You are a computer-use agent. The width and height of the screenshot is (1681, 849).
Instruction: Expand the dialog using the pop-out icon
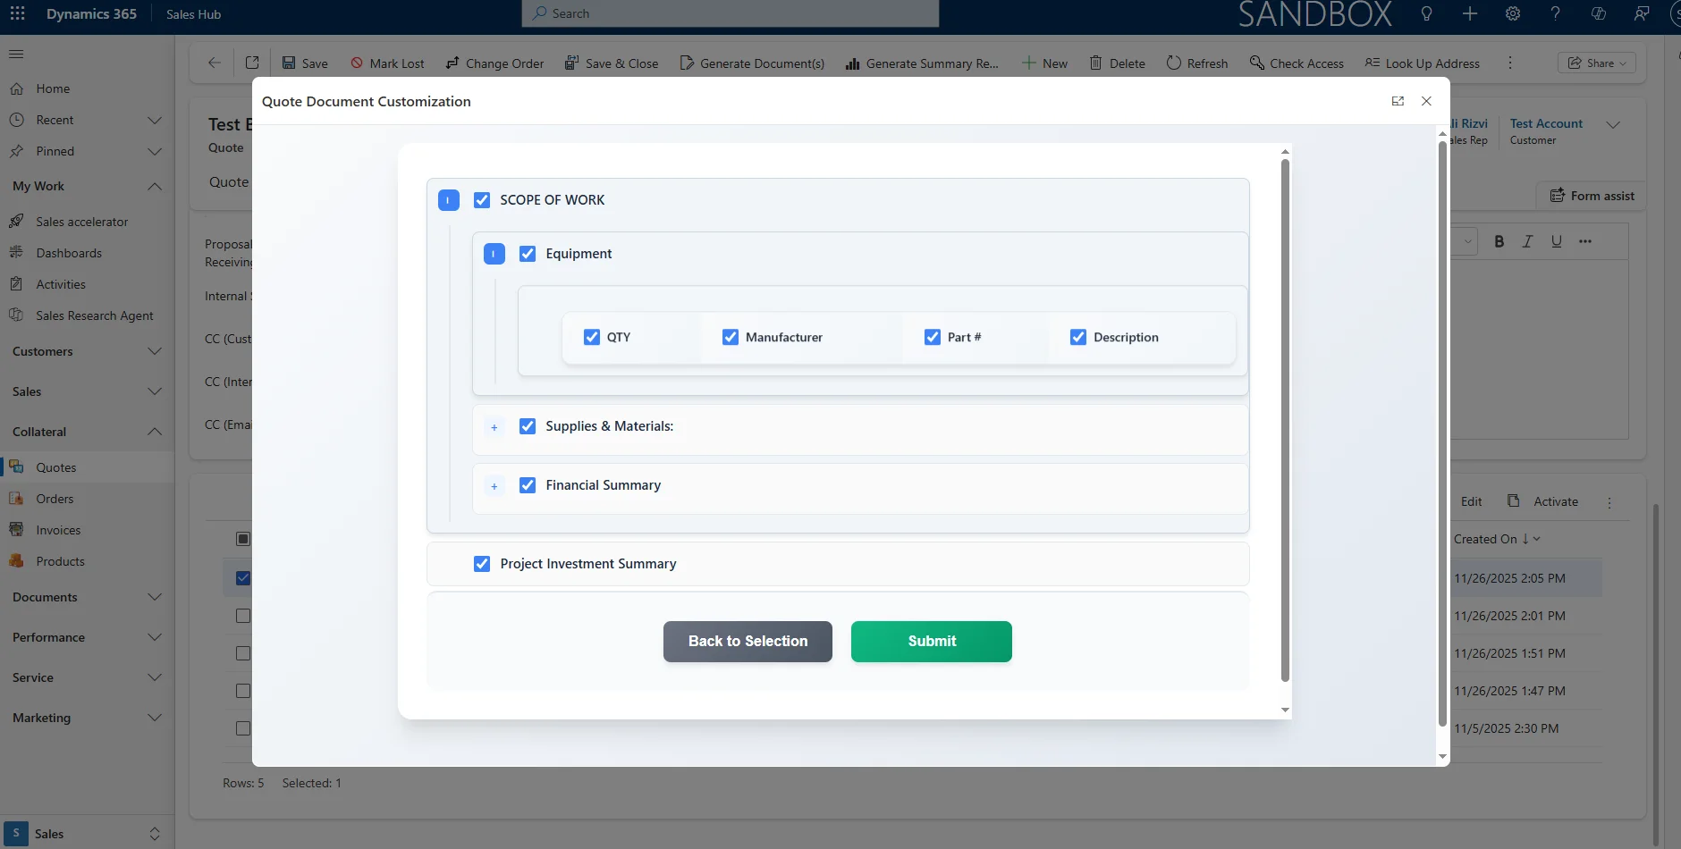pyautogui.click(x=1398, y=101)
